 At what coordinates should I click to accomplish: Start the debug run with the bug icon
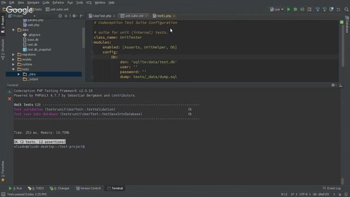pyautogui.click(x=295, y=9)
